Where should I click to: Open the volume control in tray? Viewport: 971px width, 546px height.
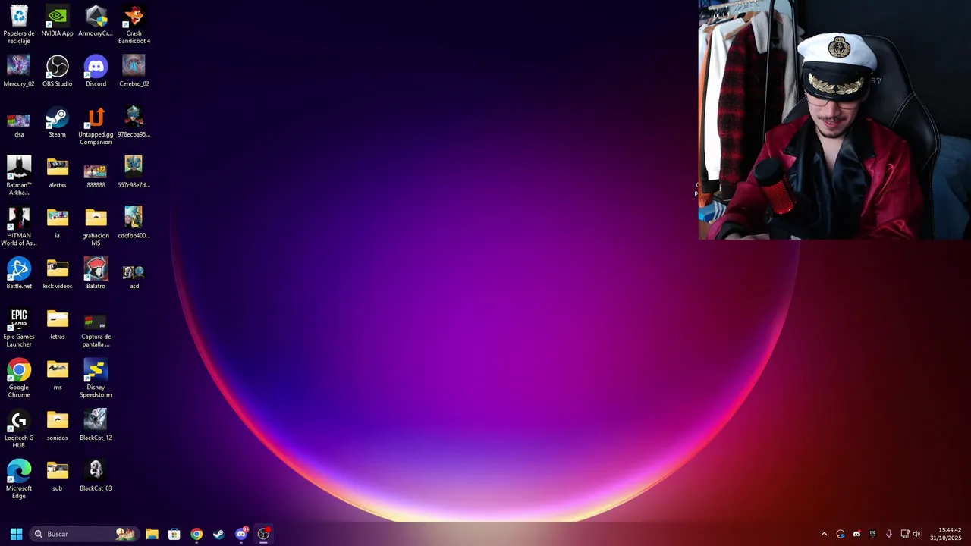916,534
